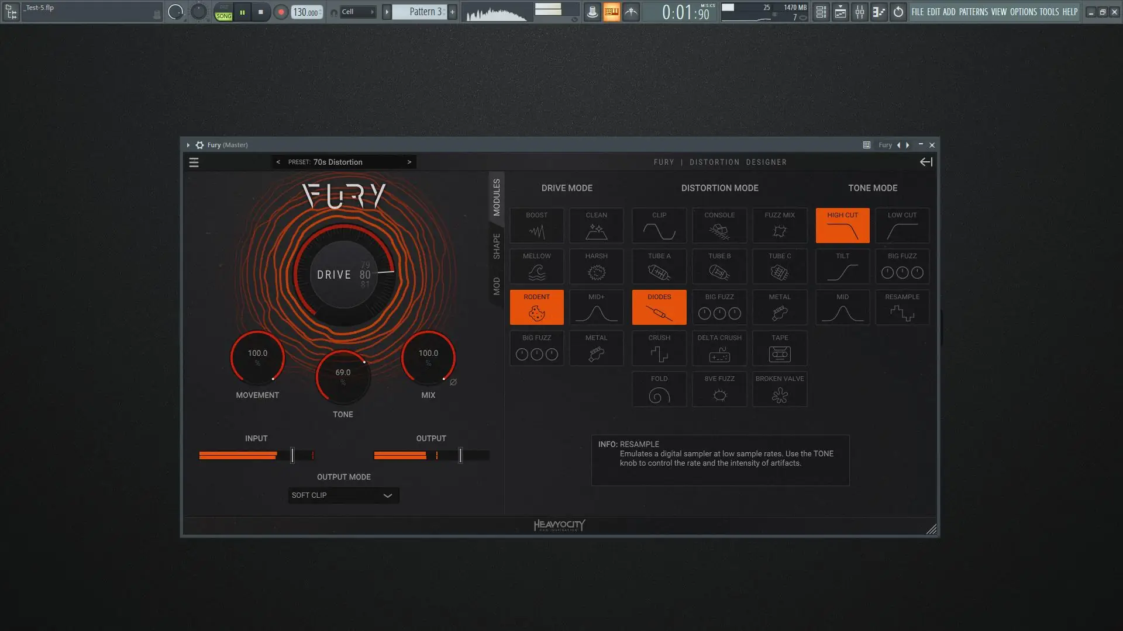Toggle the Diodes distortion mode
Image resolution: width=1123 pixels, height=631 pixels.
659,307
